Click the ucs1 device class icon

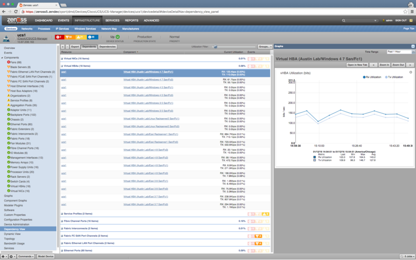[6, 38]
